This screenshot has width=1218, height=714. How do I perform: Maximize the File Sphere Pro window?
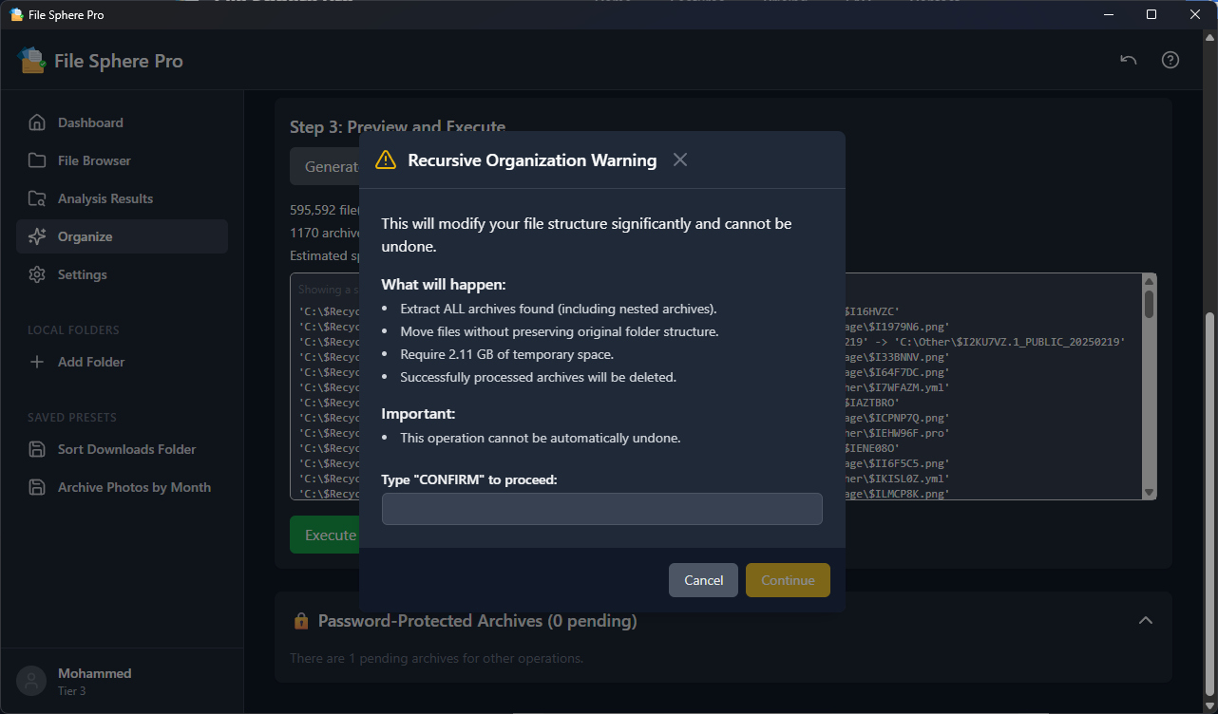1151,14
